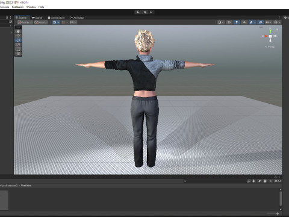
Task: Open the grid visibility options arrow
Action: (x=58, y=22)
